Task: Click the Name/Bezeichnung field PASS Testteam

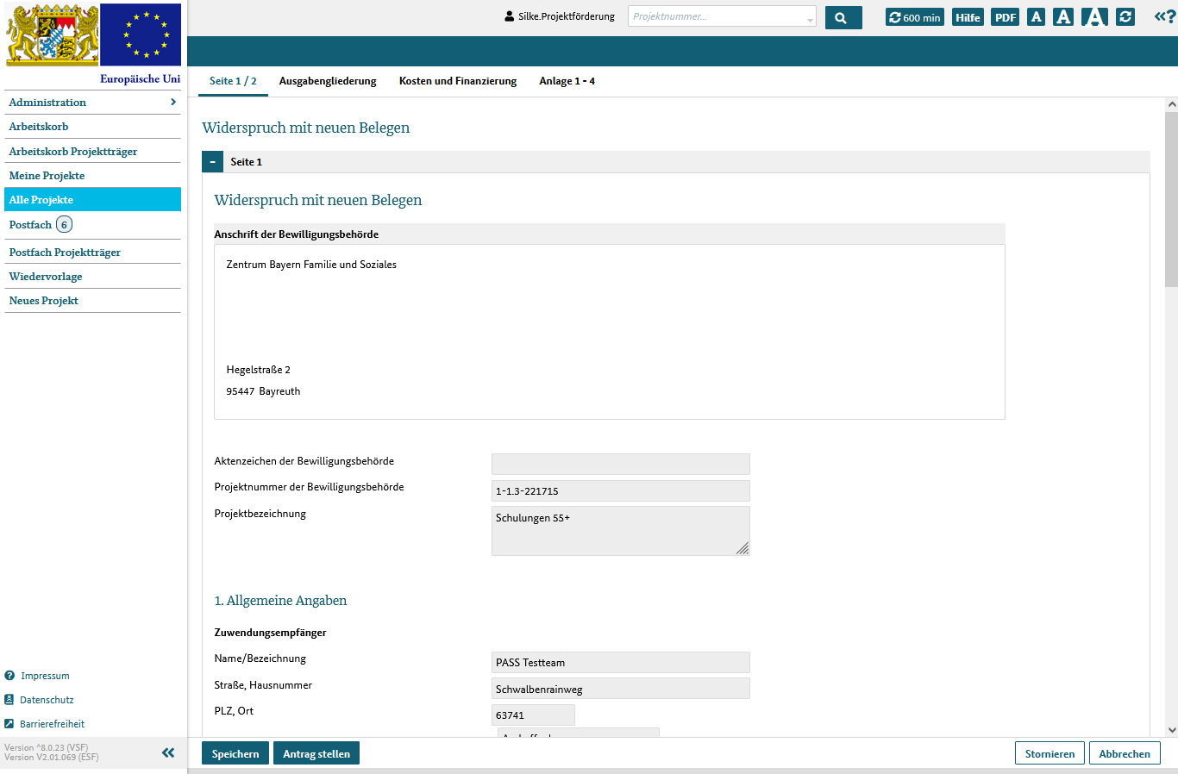Action: [x=621, y=662]
